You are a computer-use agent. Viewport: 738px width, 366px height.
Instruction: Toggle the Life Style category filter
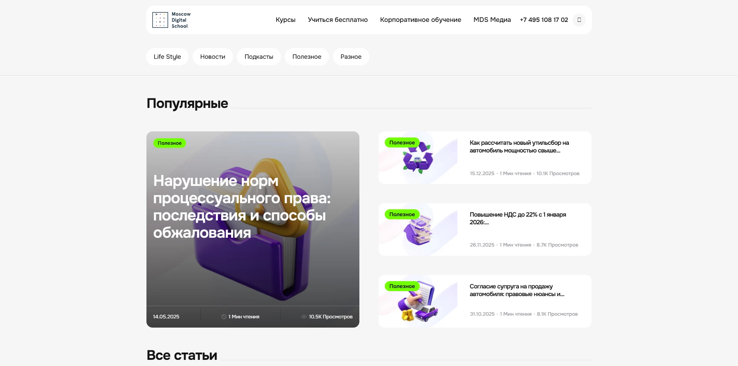click(x=167, y=56)
